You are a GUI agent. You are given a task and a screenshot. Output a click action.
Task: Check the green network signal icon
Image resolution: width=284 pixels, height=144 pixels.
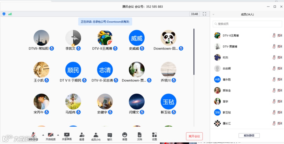10,14
